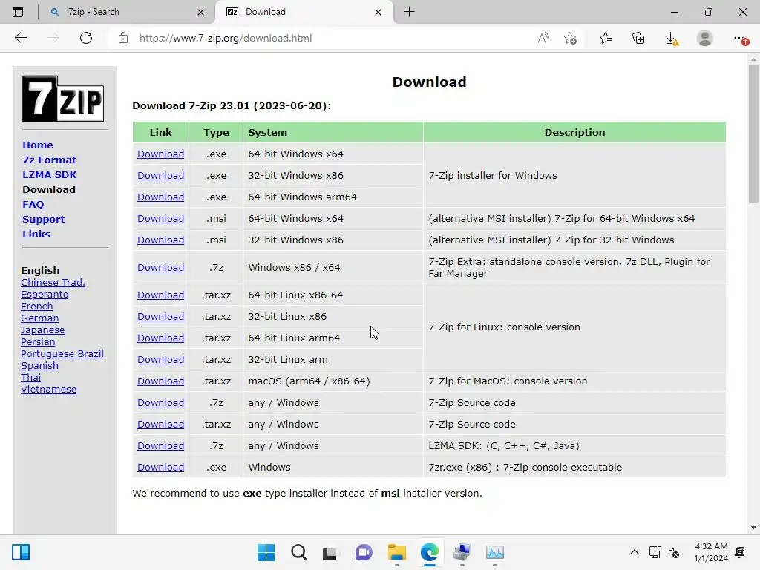Viewport: 760px width, 570px height.
Task: Open the LZMA SDK sidebar link
Action: pos(50,174)
